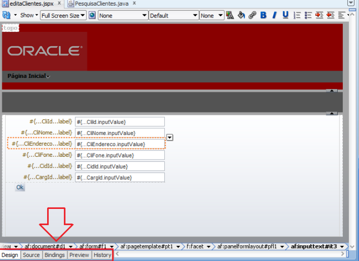This screenshot has height=261, width=359.
Task: Switch to Source view tab
Action: [x=31, y=255]
